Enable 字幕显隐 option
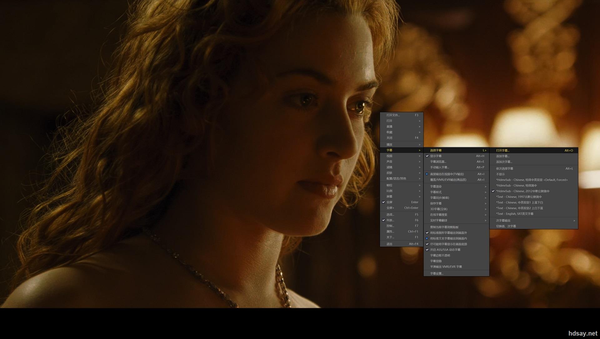This screenshot has width=600, height=339. [x=456, y=261]
